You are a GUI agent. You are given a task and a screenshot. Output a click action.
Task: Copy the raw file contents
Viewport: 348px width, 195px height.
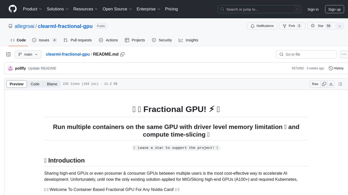tap(324, 84)
